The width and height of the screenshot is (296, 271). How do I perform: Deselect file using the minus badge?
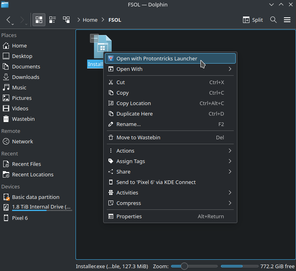94,38
